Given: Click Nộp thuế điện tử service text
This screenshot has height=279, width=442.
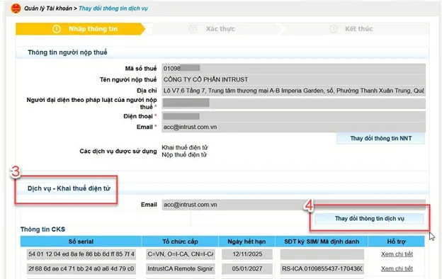Looking at the screenshot, I should pyautogui.click(x=184, y=154).
